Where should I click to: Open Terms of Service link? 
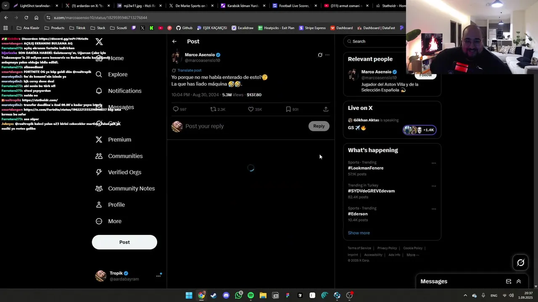click(359, 248)
